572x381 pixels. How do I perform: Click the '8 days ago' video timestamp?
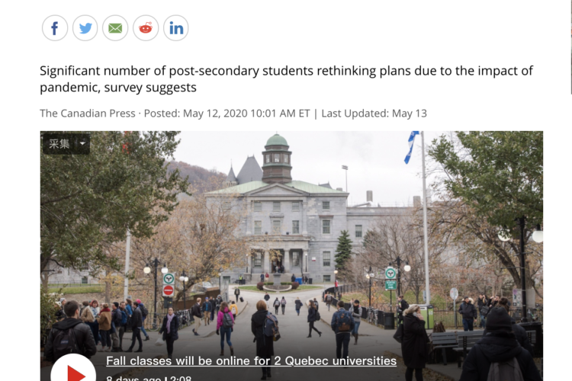133,378
